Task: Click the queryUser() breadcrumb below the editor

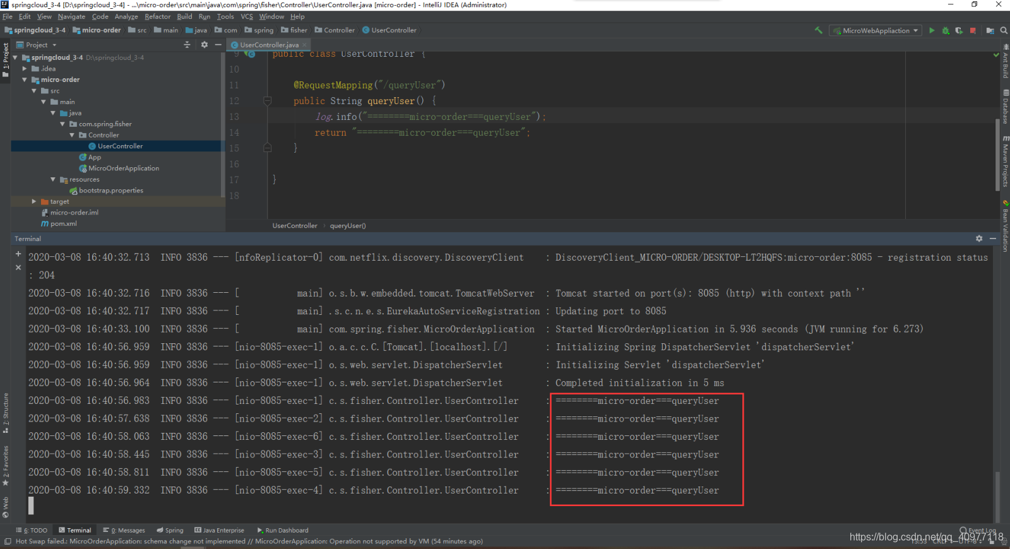Action: (x=348, y=225)
